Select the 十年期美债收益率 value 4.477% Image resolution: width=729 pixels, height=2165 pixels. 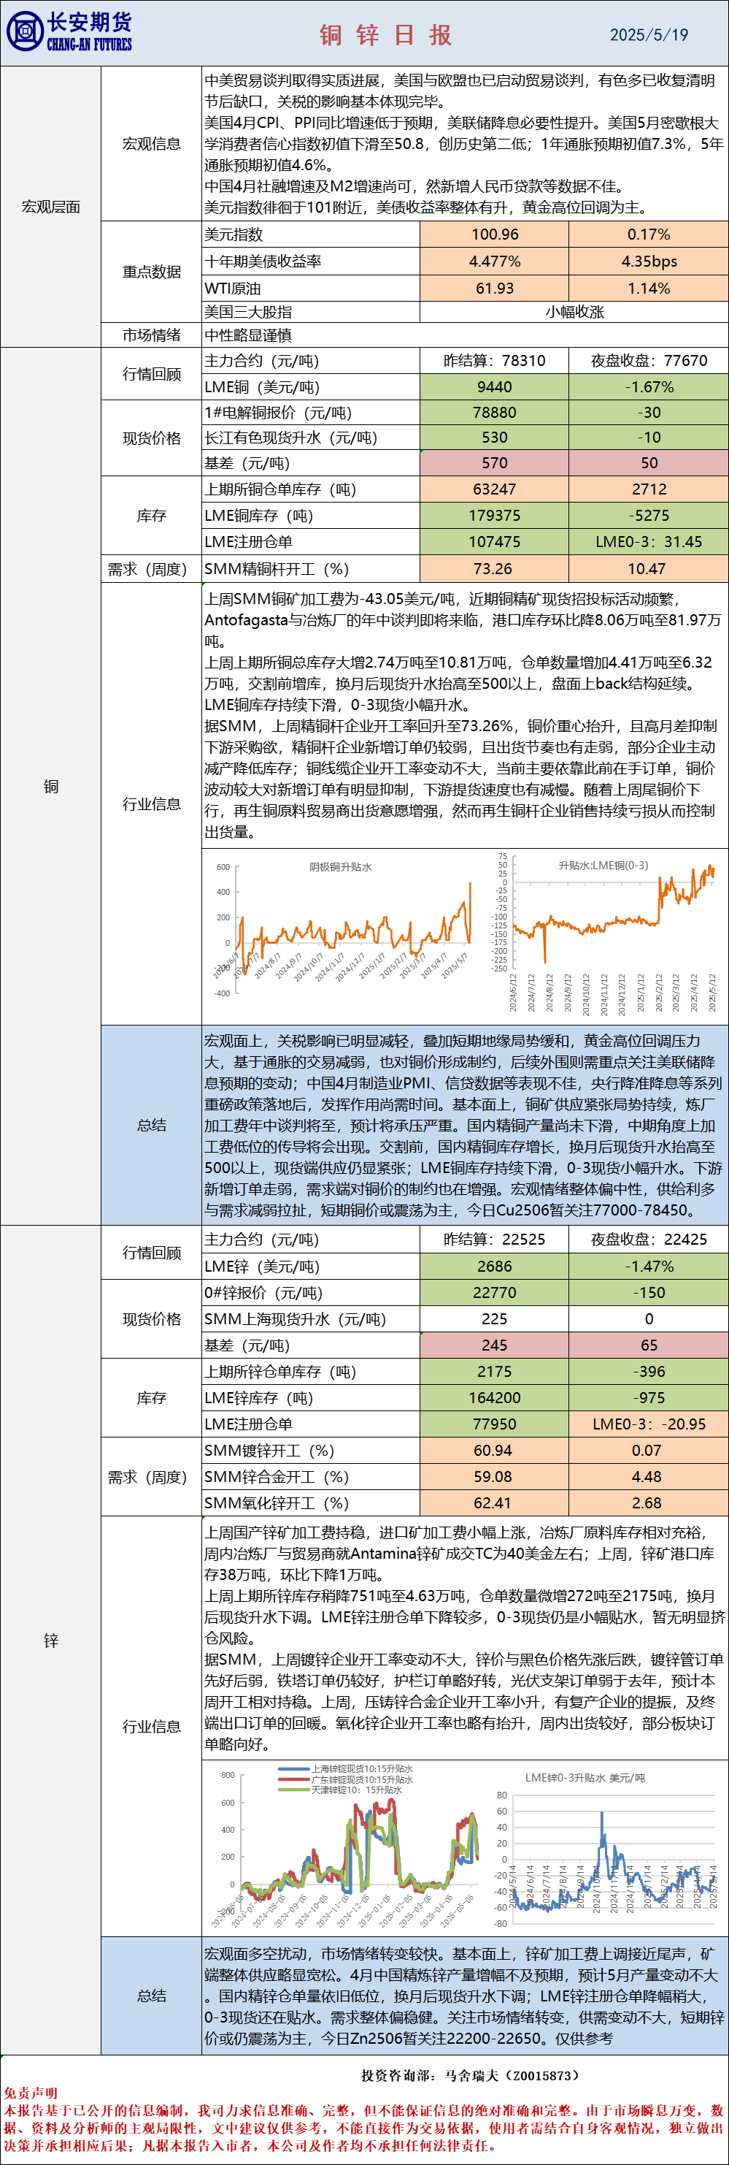coord(495,261)
